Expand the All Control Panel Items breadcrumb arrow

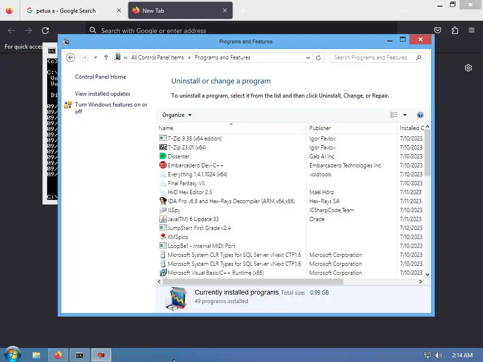point(189,58)
